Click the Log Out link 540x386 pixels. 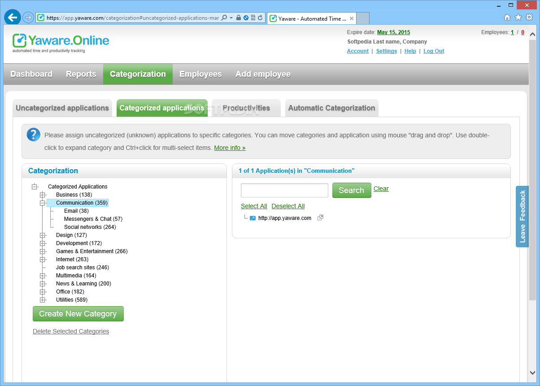434,51
